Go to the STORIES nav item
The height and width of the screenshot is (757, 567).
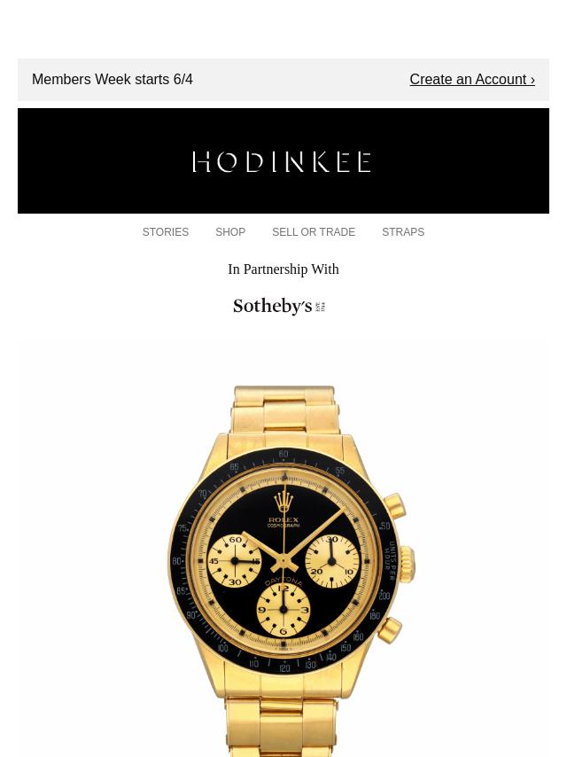[166, 232]
